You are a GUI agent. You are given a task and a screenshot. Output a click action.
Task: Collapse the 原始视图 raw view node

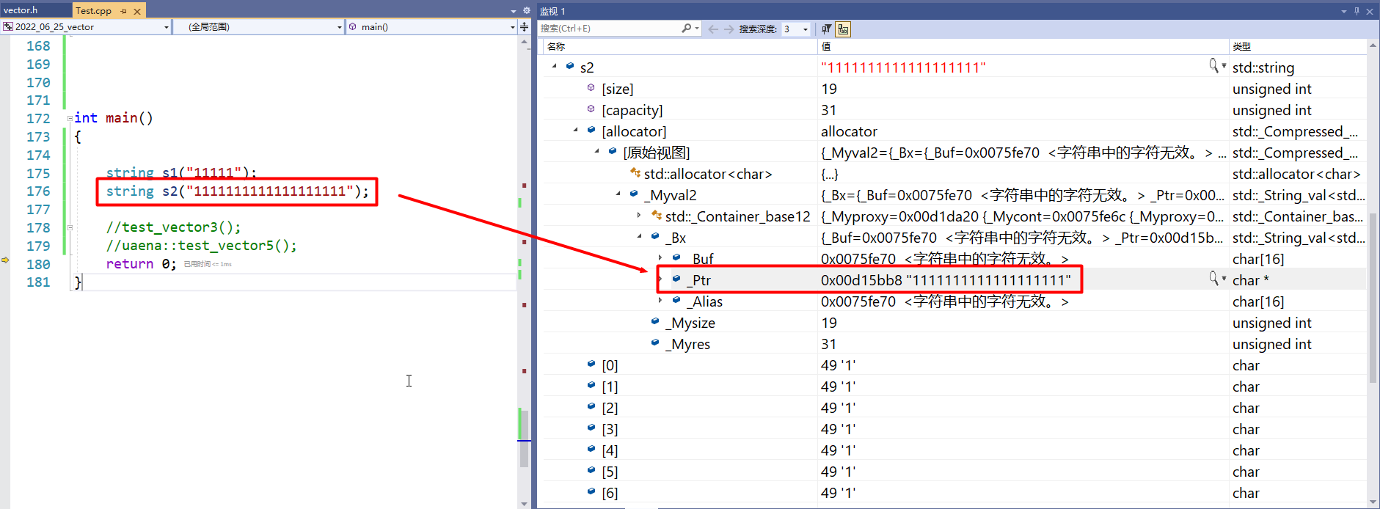pos(597,151)
